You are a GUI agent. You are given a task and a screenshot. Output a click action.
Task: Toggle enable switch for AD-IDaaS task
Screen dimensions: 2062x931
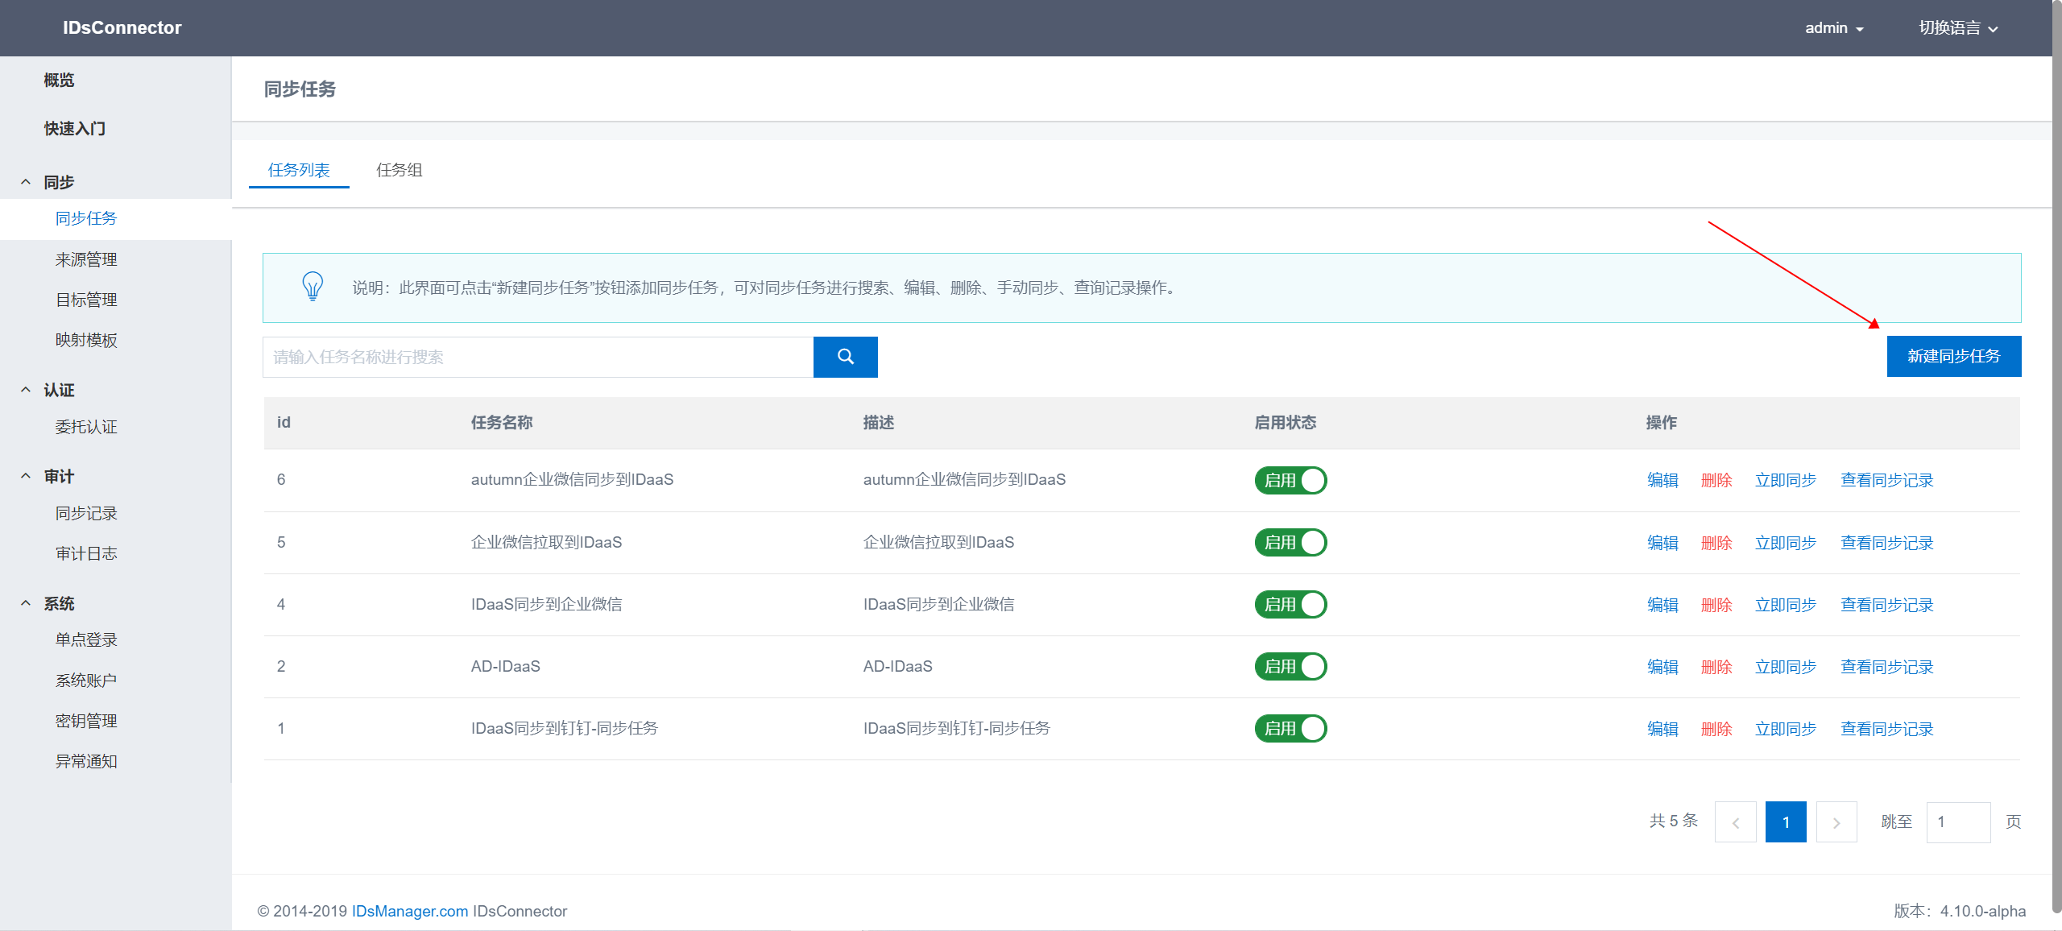pos(1290,666)
